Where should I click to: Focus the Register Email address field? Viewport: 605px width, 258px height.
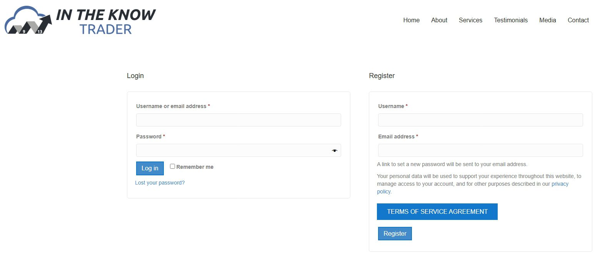coord(480,150)
